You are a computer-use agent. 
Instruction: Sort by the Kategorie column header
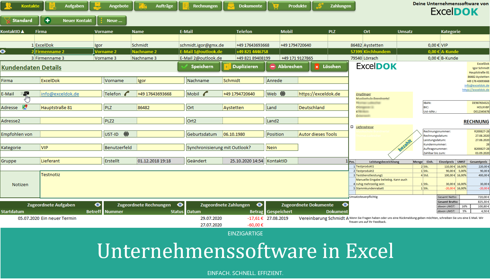point(451,31)
